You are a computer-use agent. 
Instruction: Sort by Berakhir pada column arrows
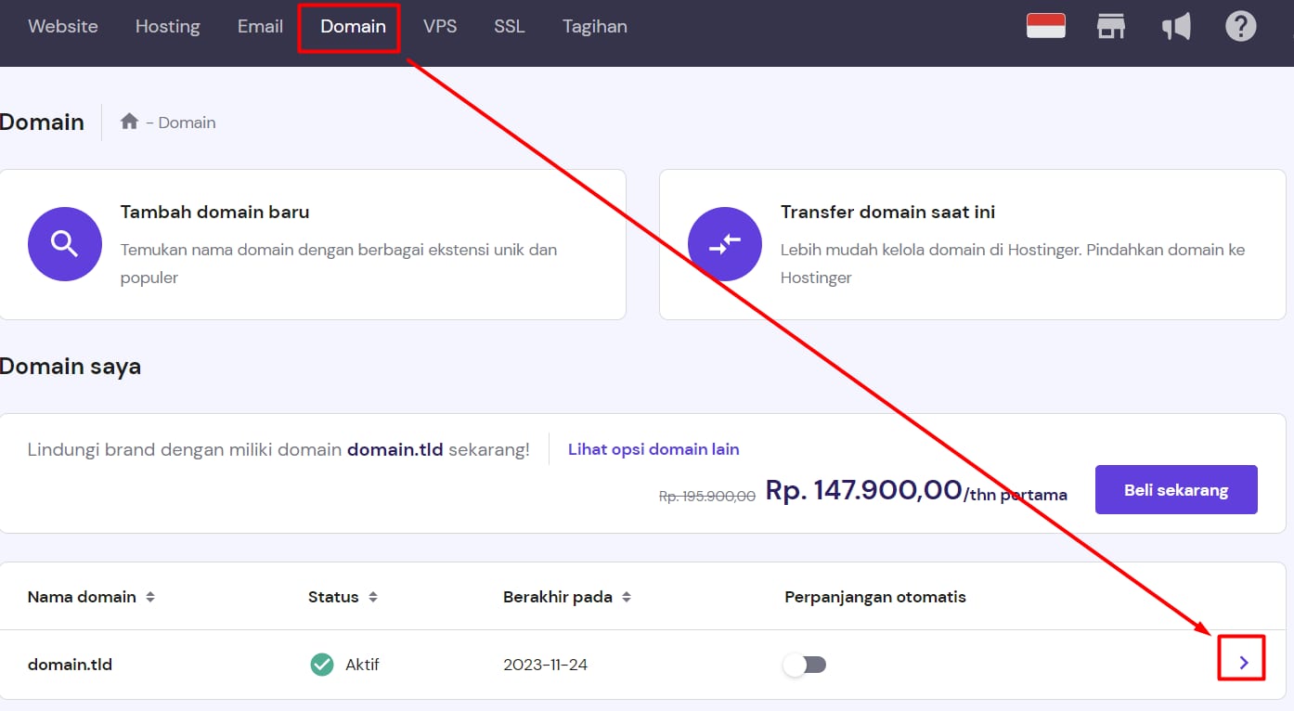click(627, 597)
